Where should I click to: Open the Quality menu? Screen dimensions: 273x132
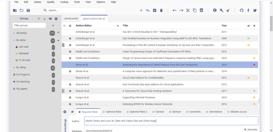pos(51,2)
